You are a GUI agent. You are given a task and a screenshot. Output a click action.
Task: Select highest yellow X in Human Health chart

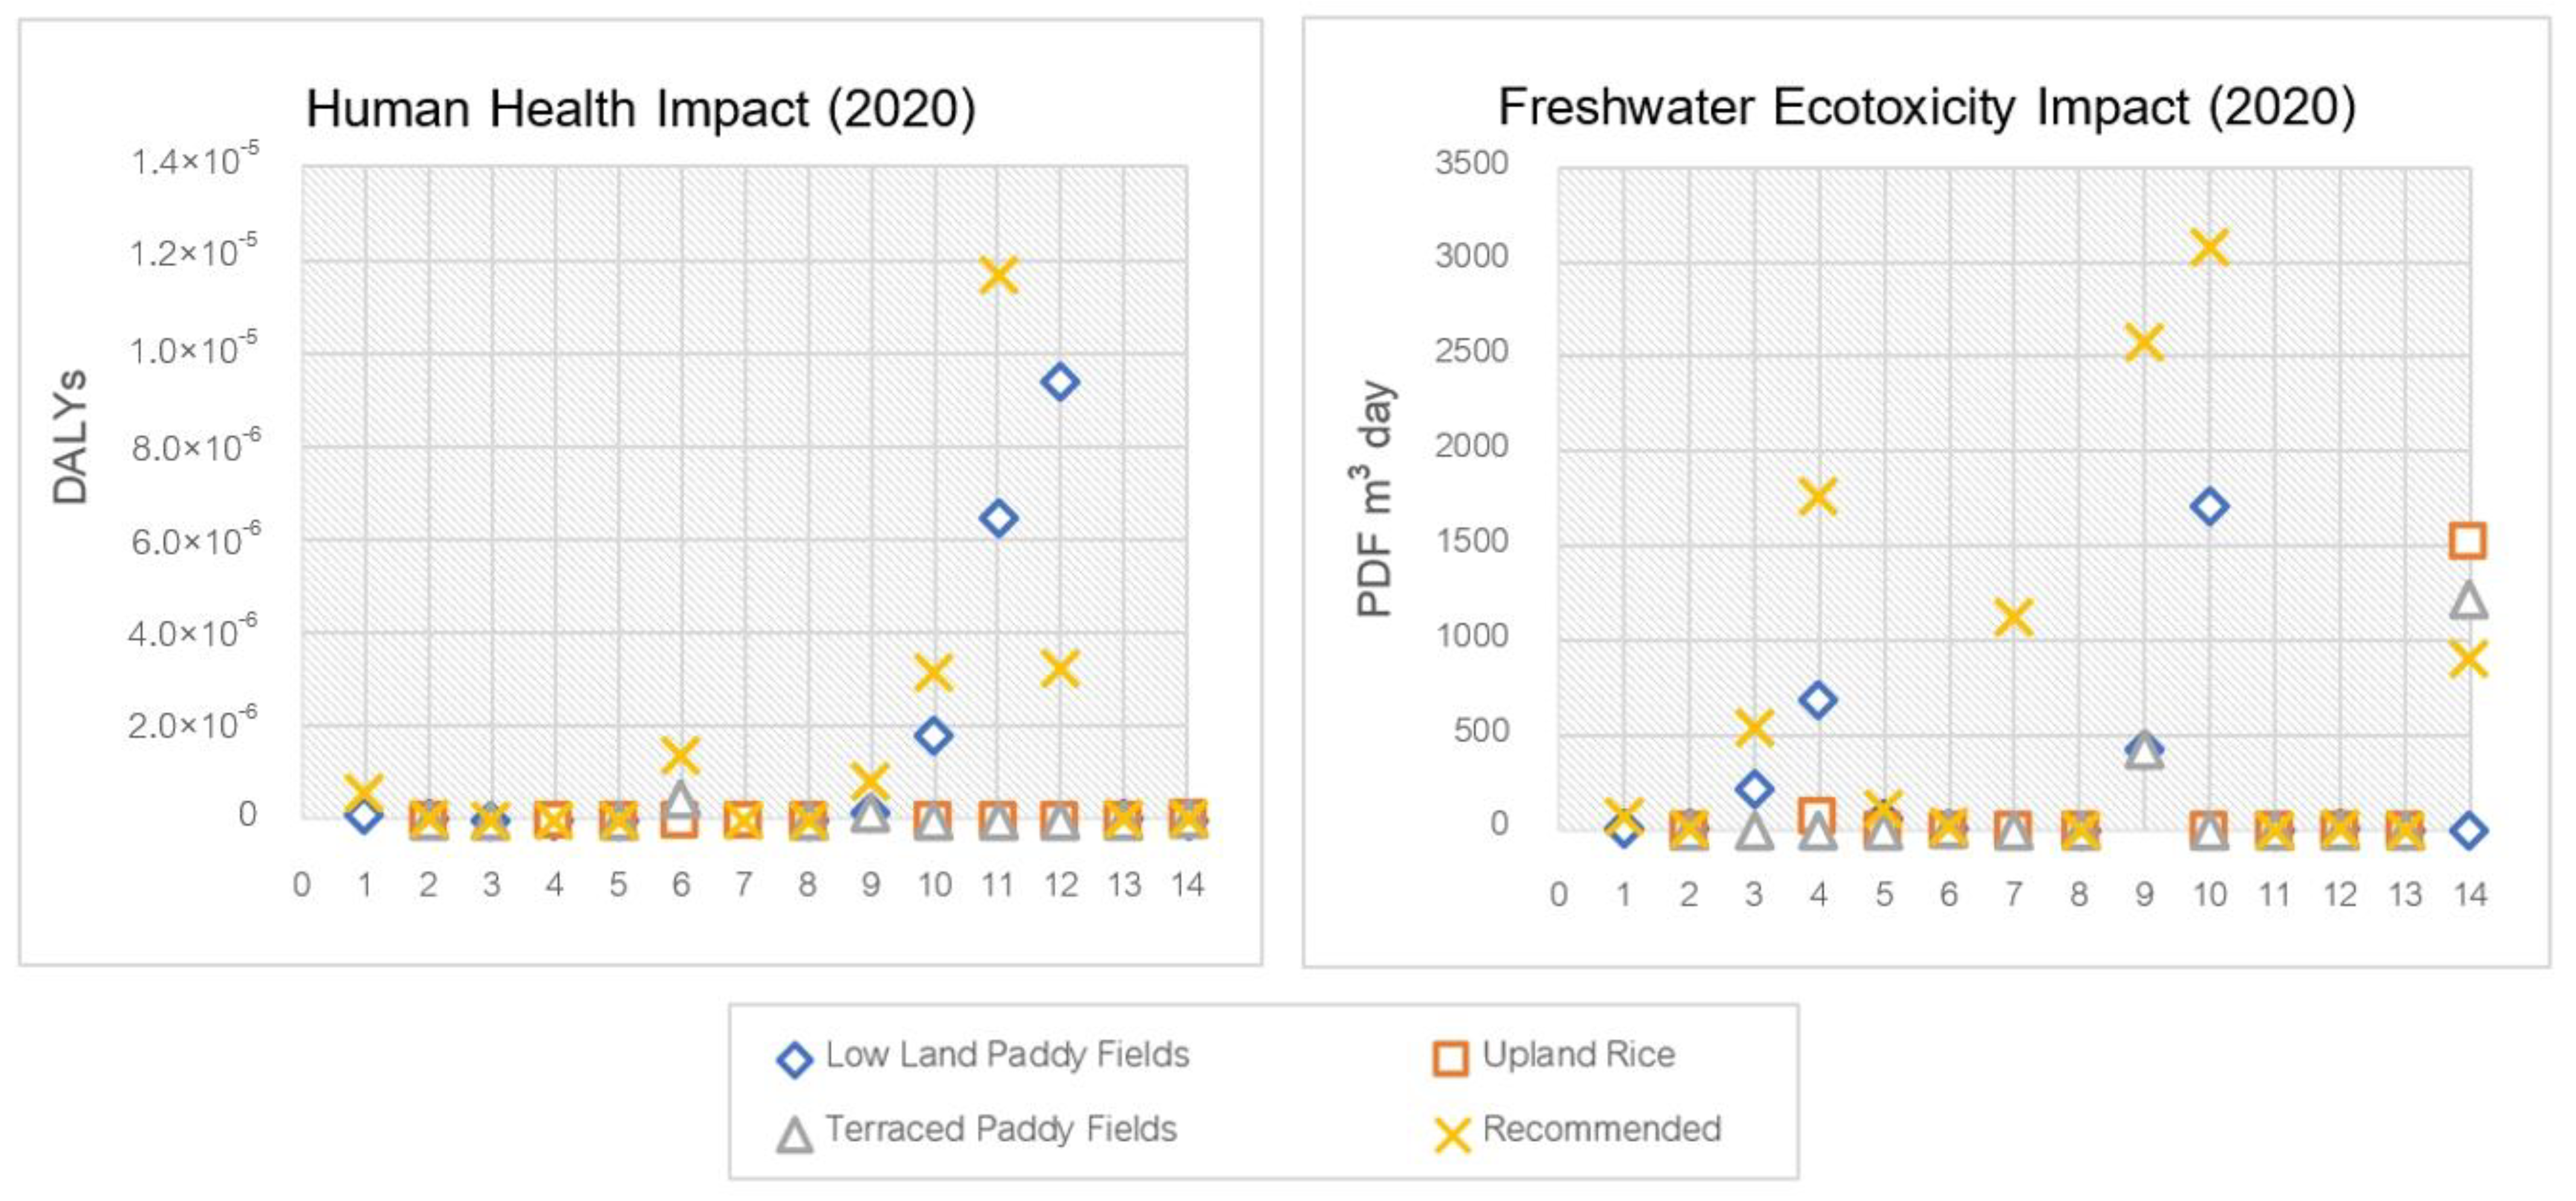coord(998,275)
